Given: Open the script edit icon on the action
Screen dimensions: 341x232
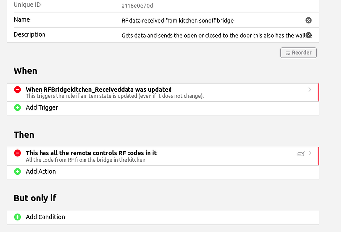Looking at the screenshot, I should tap(301, 154).
